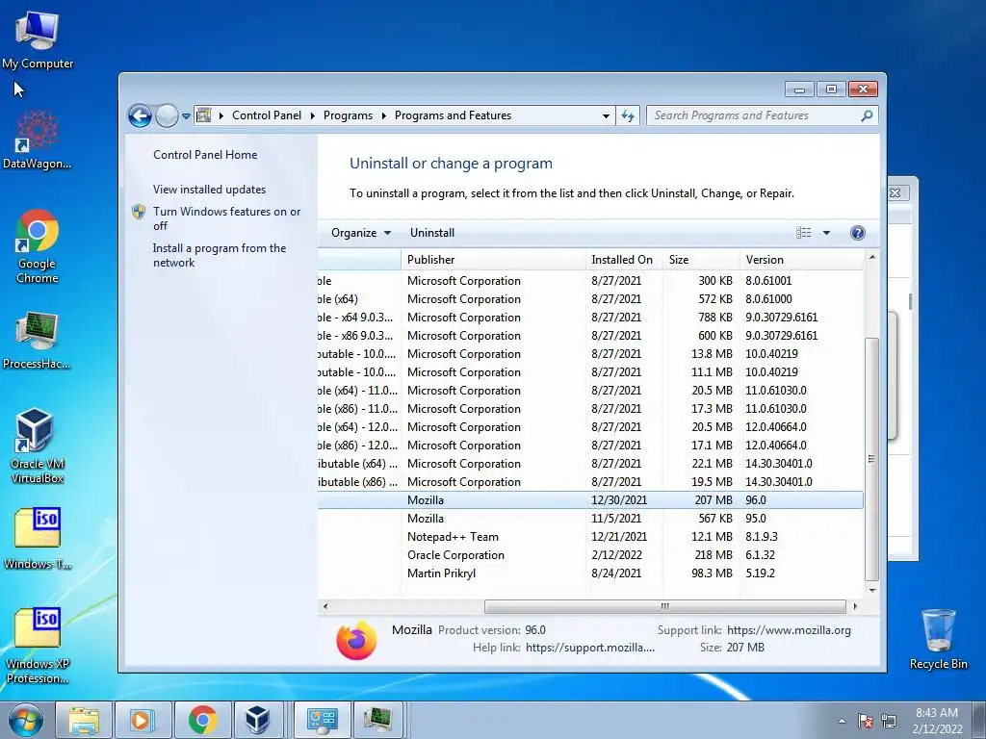Click the scroll left arrow
986x739 pixels.
pos(325,606)
